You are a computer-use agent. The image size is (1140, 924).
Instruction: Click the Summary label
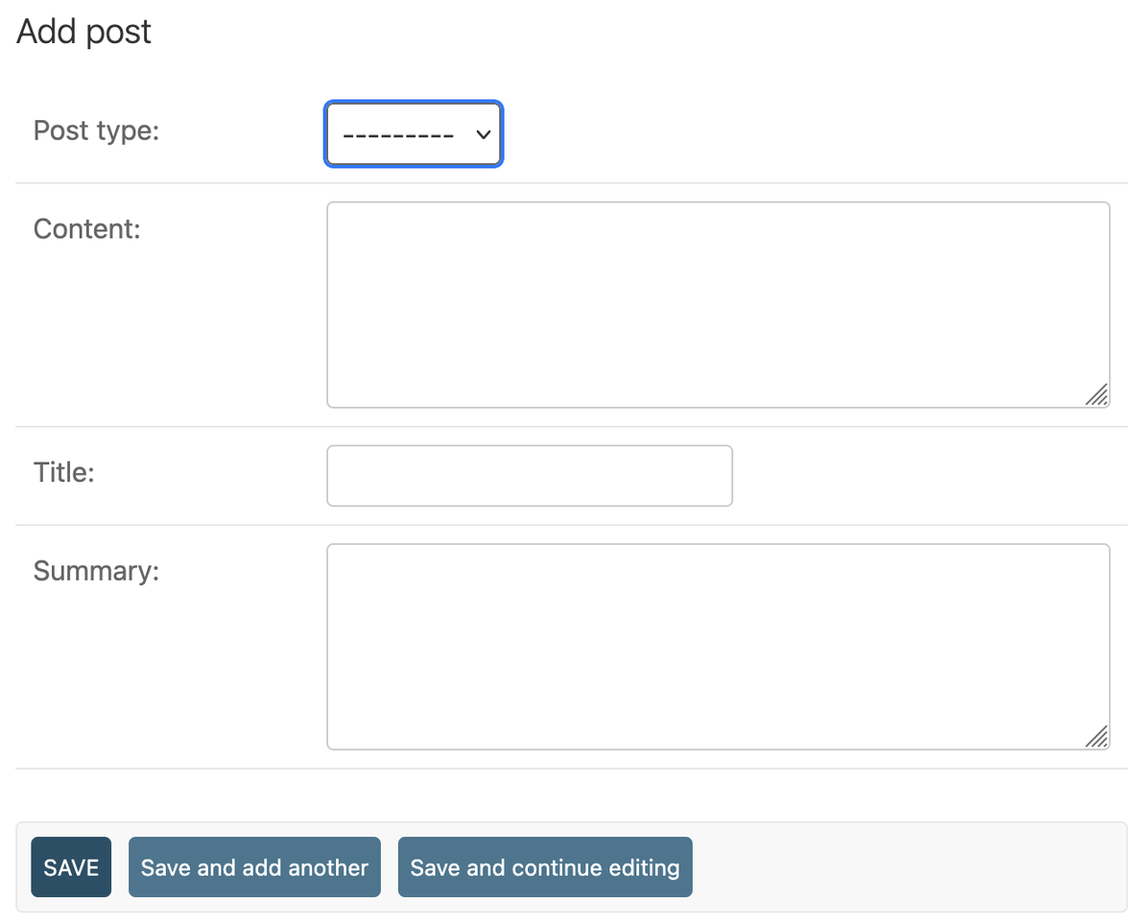pos(96,572)
